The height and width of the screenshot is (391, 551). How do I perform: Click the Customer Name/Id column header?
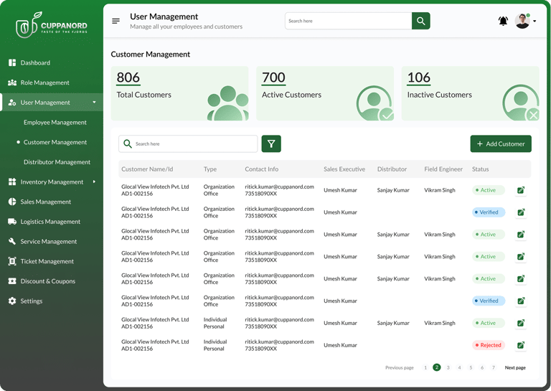point(147,169)
